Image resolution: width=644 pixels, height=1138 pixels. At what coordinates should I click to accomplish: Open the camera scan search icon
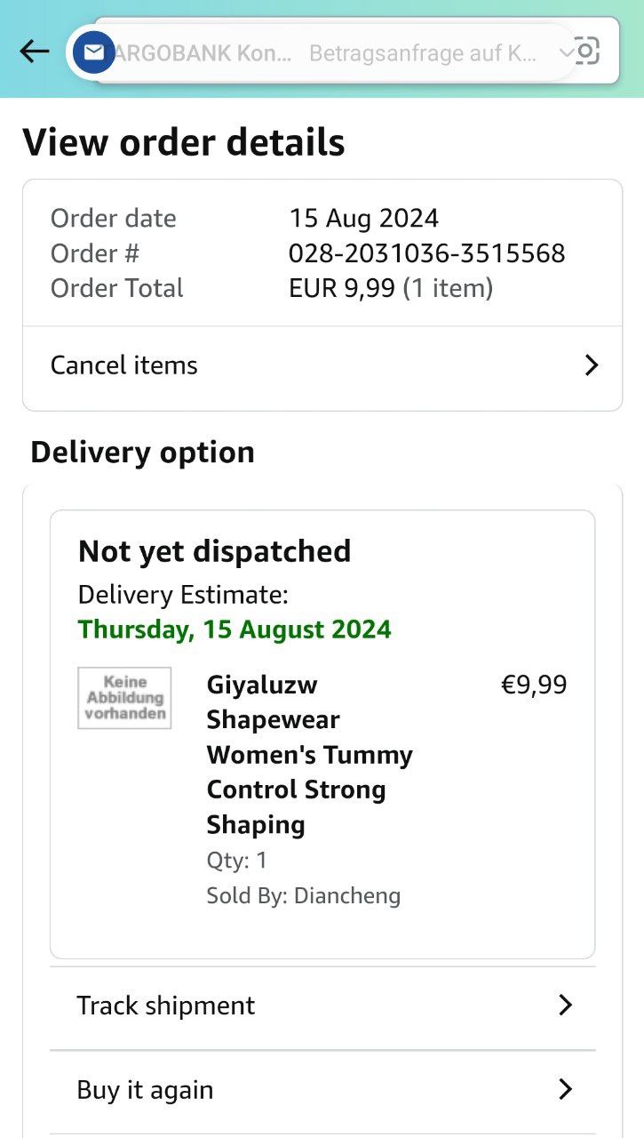585,51
